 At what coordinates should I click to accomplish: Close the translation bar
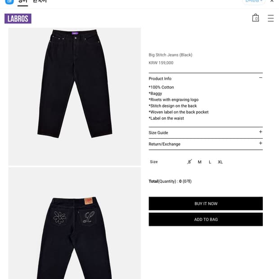click(272, 1)
